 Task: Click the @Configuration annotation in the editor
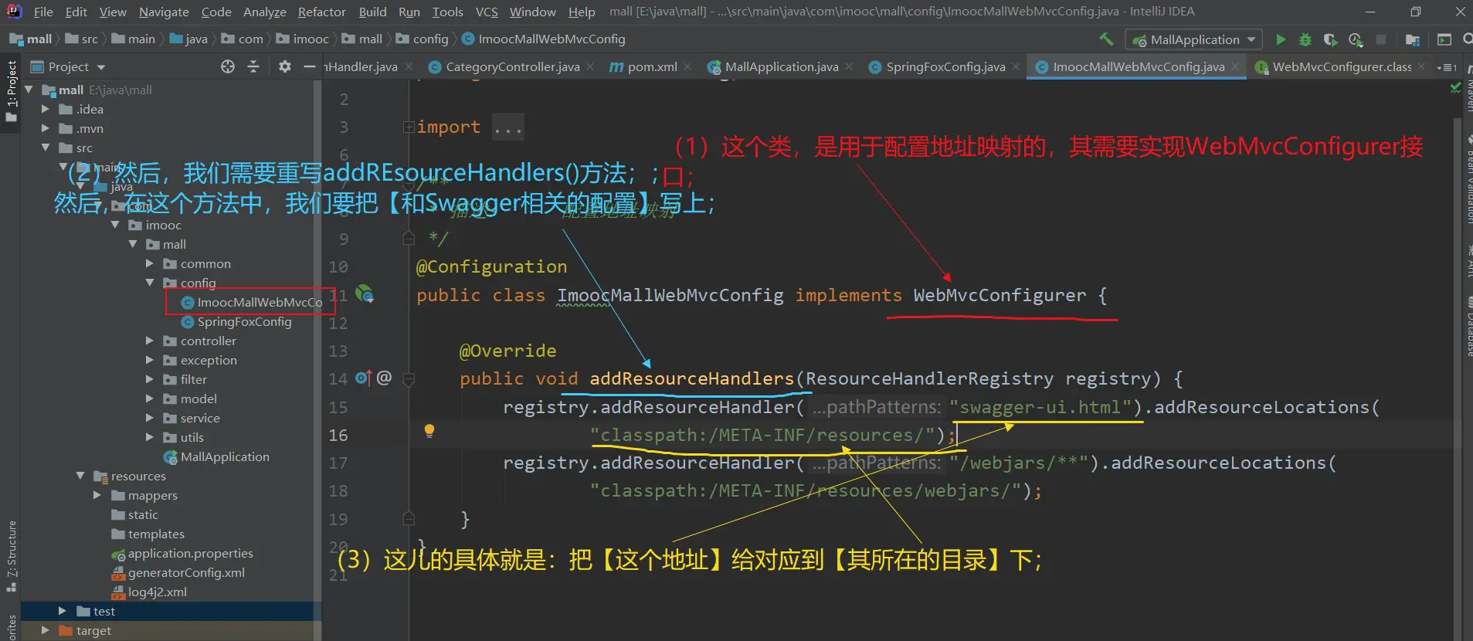tap(491, 266)
